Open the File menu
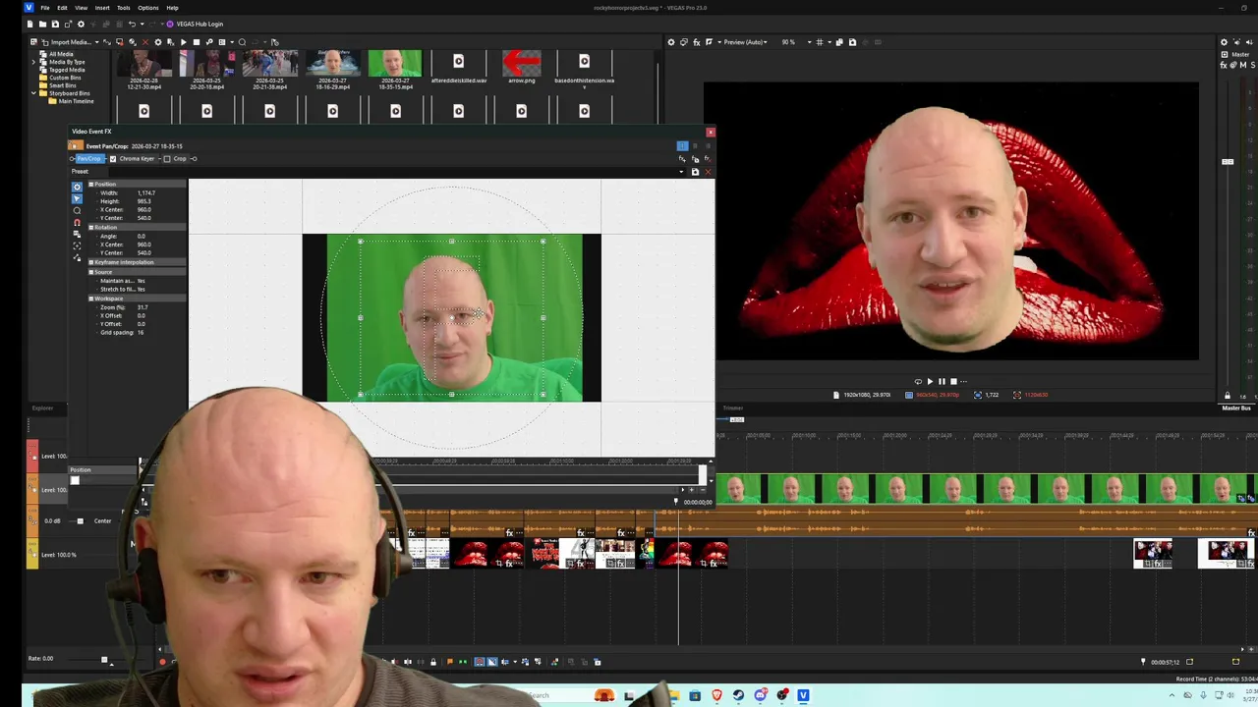The height and width of the screenshot is (707, 1258). [x=45, y=8]
